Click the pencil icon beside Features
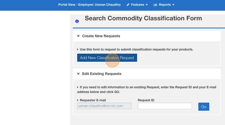Image resolution: width=225 pixels, height=125 pixels. coord(128,5)
